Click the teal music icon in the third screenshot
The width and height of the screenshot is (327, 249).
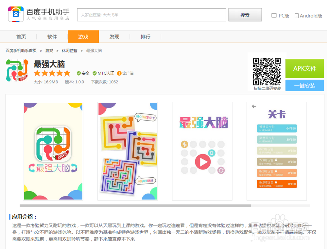pyautogui.click(x=212, y=153)
